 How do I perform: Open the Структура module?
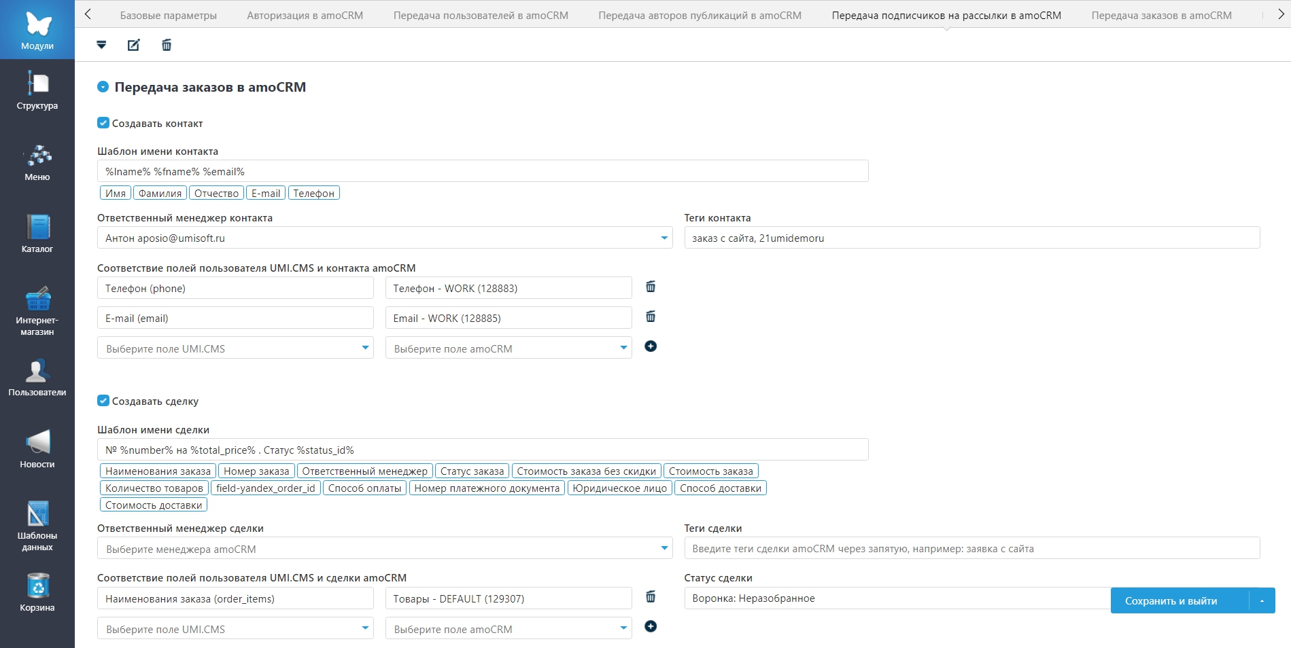(x=37, y=90)
